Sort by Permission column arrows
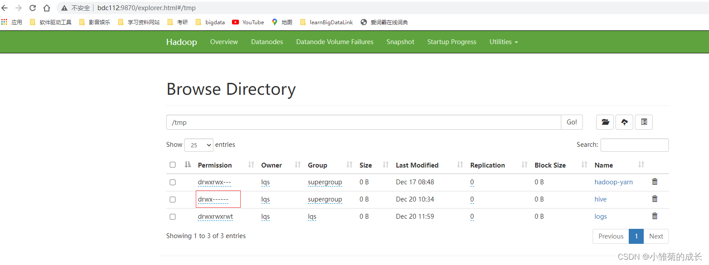 251,165
